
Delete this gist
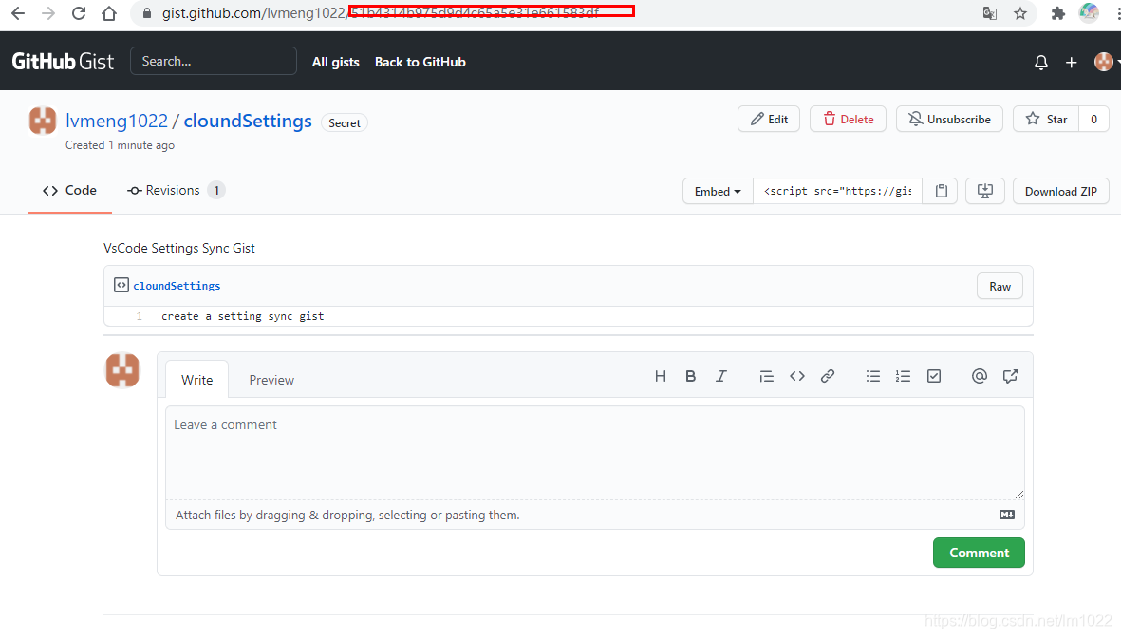click(848, 119)
